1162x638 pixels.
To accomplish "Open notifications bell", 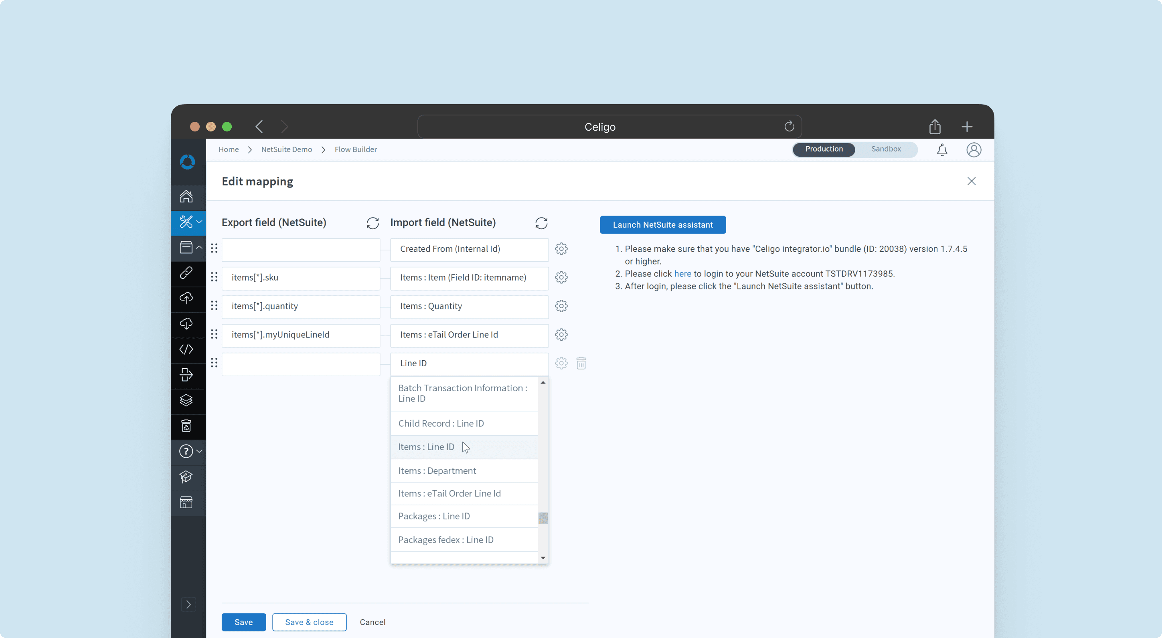I will point(942,150).
